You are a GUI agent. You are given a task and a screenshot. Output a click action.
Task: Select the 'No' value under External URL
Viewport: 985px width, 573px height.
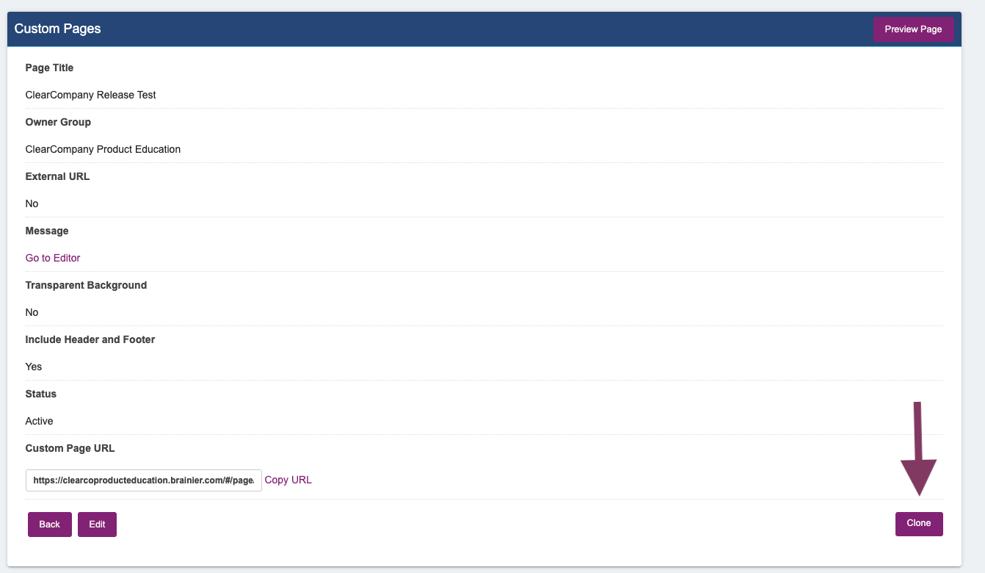pyautogui.click(x=32, y=203)
